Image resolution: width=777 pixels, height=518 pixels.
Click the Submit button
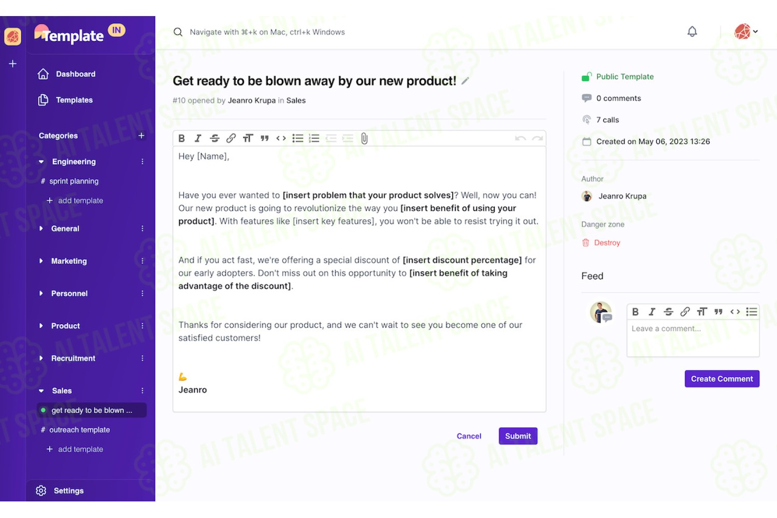pyautogui.click(x=518, y=436)
